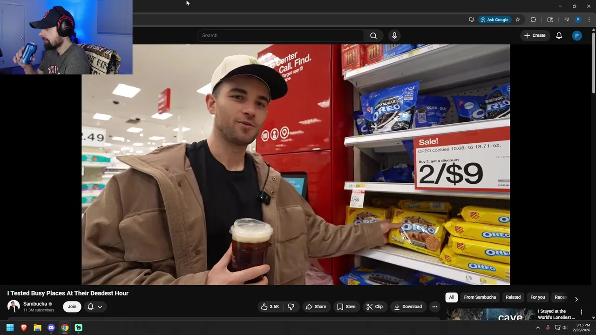This screenshot has height=335, width=596.
Task: Show hidden system tray icons
Action: (538, 328)
